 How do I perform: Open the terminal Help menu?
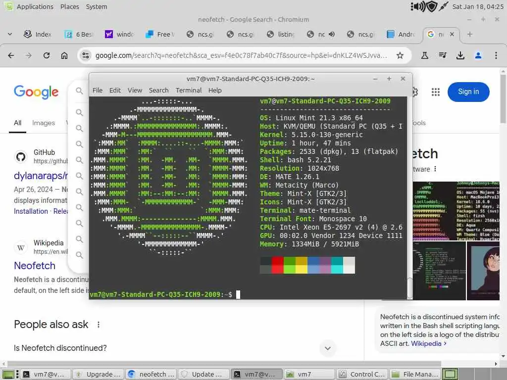(215, 91)
